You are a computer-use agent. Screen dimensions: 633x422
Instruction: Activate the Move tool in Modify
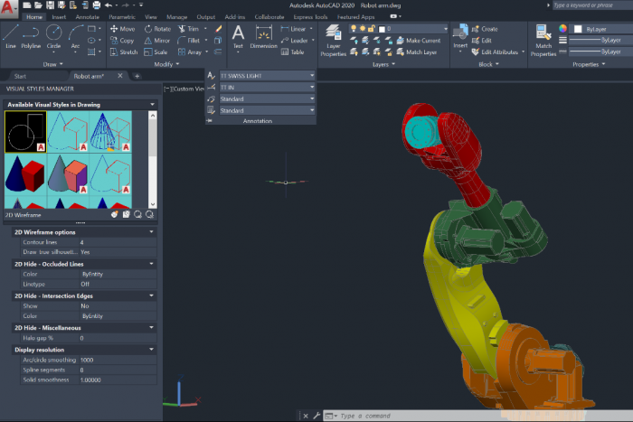121,29
